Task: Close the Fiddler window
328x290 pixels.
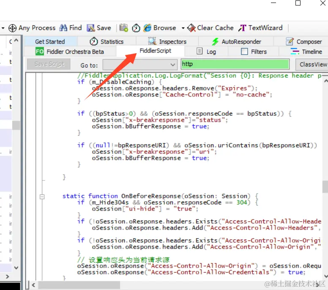Action: (323, 3)
